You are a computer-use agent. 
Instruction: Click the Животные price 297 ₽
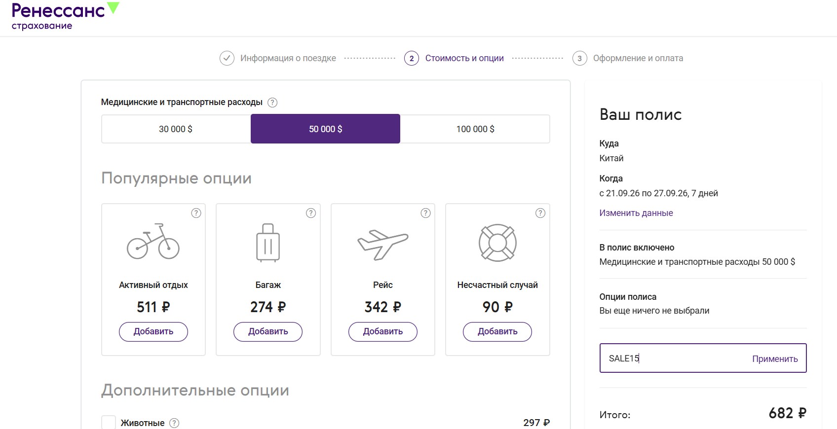pyautogui.click(x=536, y=423)
